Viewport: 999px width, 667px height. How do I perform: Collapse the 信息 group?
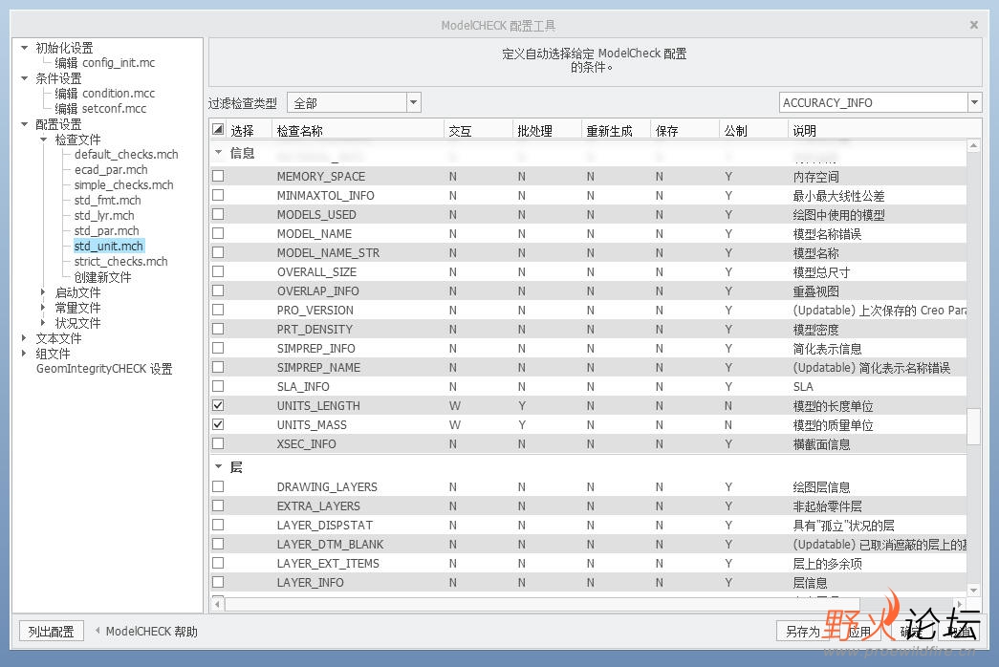[x=219, y=153]
